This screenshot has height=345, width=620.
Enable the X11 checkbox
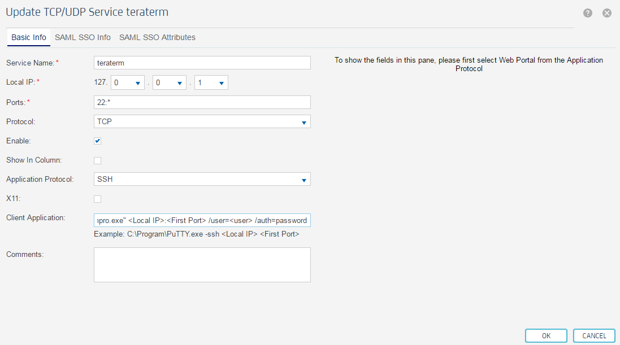[98, 199]
